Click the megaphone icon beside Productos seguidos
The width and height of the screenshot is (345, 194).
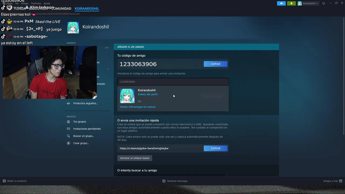point(68,103)
